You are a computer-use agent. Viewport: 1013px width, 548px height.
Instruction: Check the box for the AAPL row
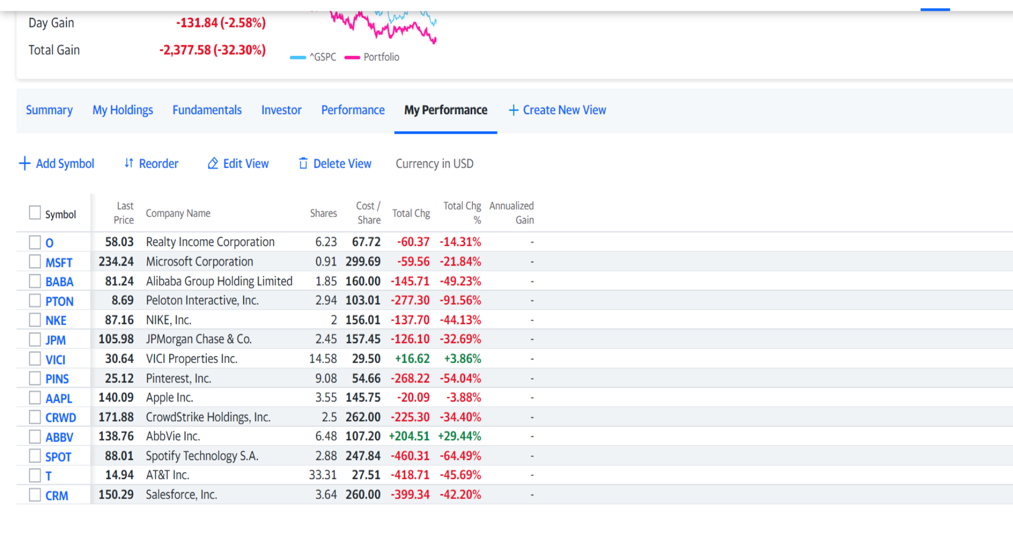click(35, 398)
